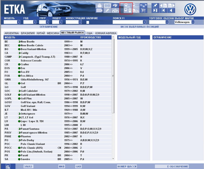The width and height of the screenshot is (204, 169).
Task: Click the printer icon in toolbar
Action: coord(100,5)
